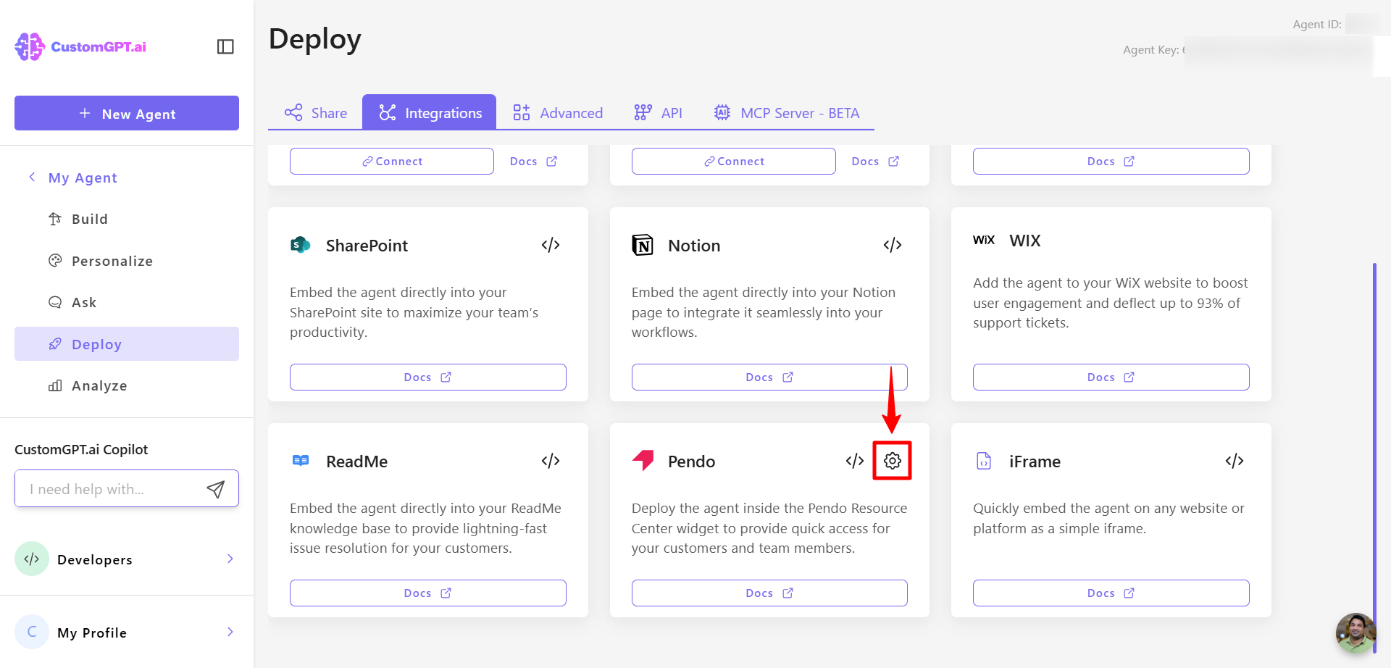
Task: Click the second Connect button
Action: tap(734, 161)
